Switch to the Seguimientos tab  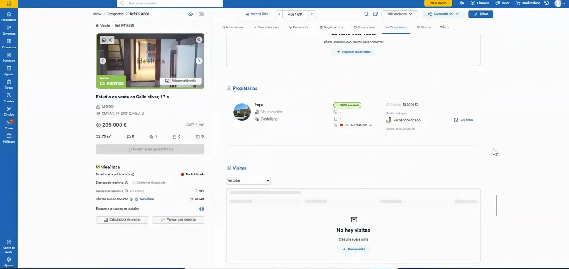coord(331,27)
